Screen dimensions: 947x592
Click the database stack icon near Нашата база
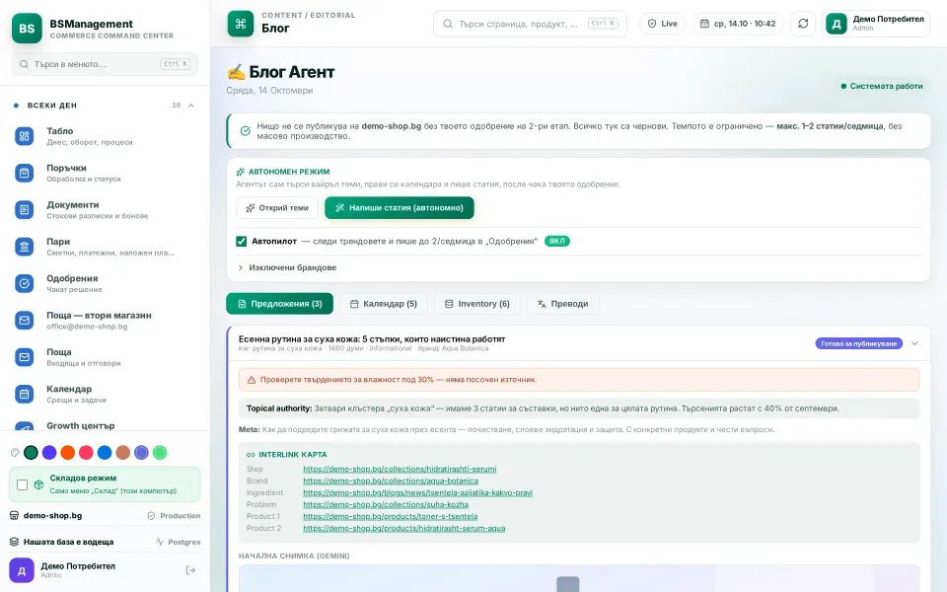[14, 542]
